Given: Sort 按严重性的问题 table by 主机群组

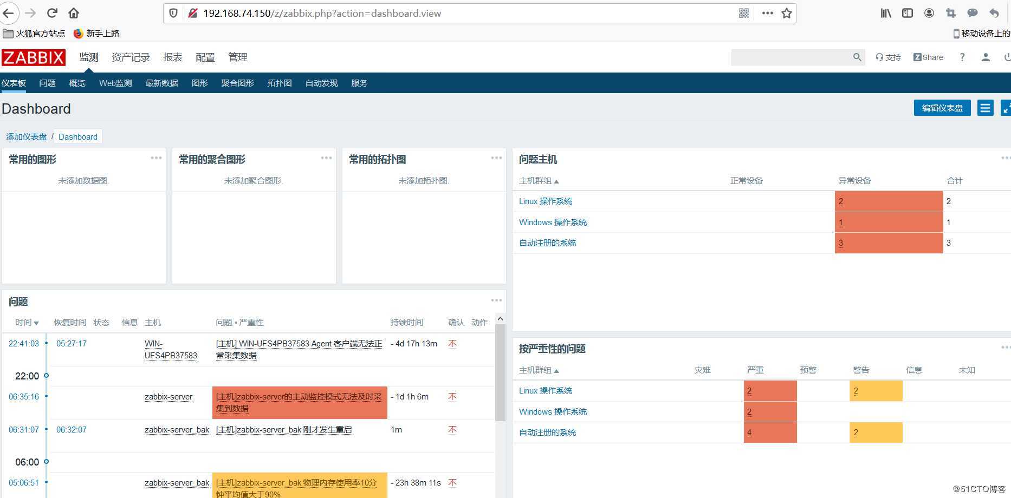Looking at the screenshot, I should point(539,370).
